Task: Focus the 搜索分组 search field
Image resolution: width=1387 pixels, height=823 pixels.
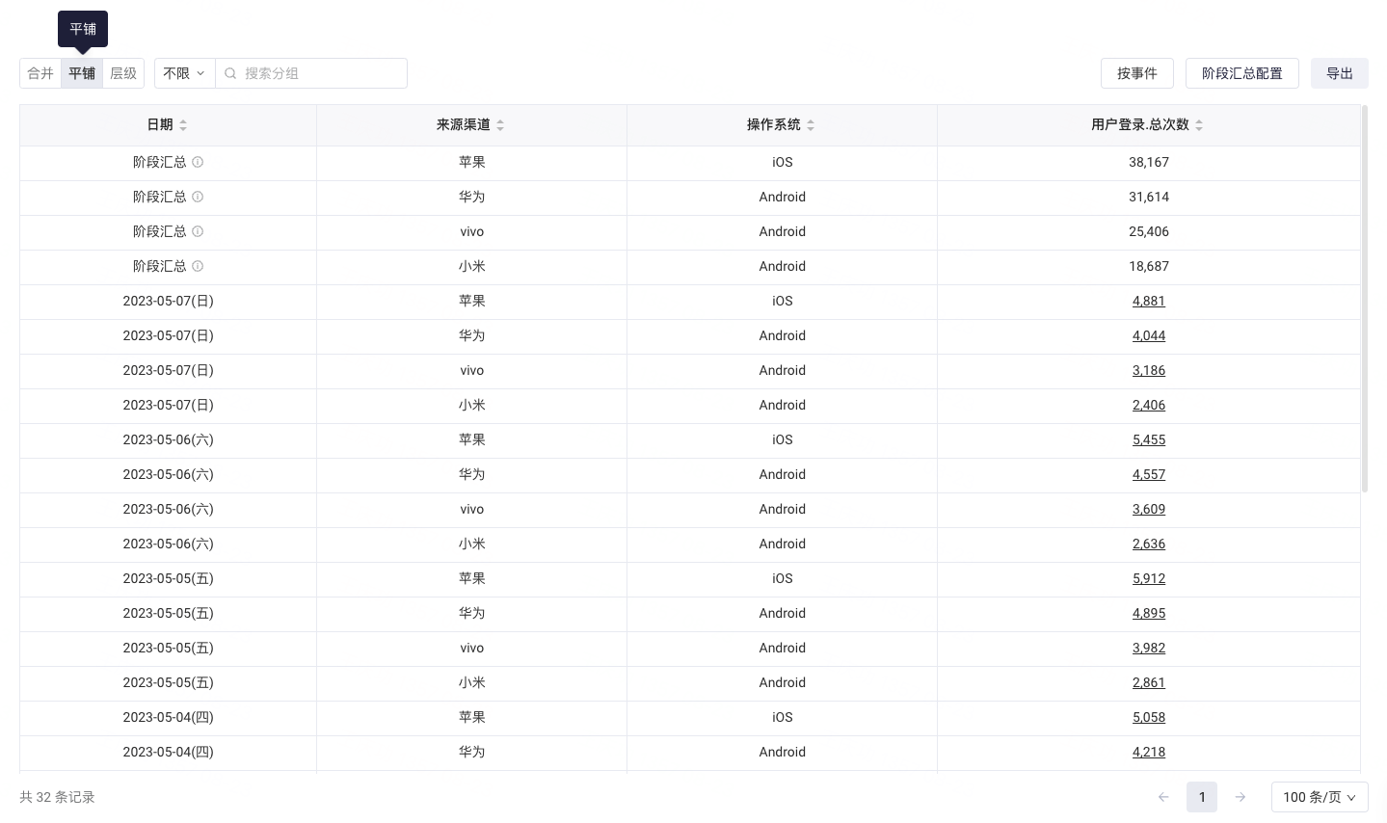Action: coord(318,73)
